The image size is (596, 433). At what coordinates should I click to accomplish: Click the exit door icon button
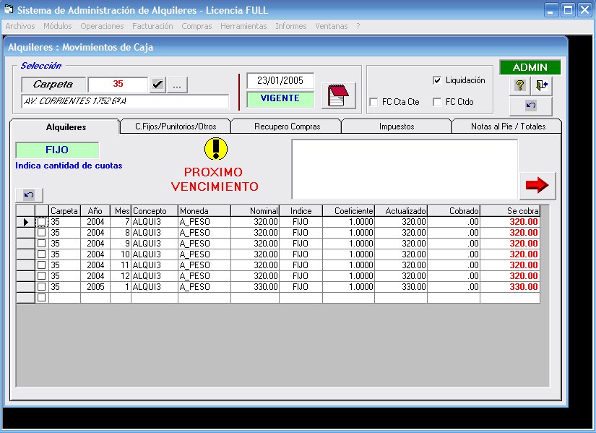(541, 85)
